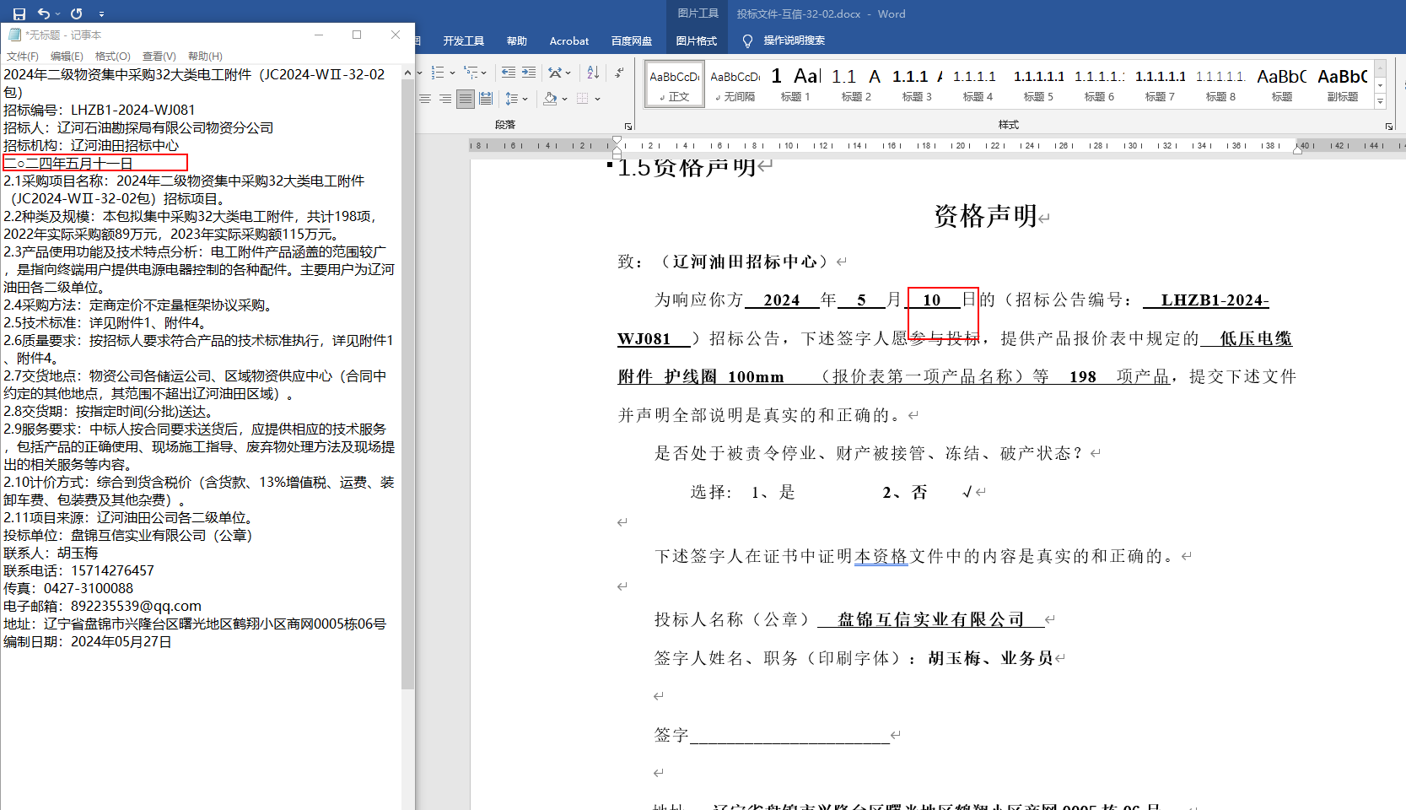1406x810 pixels.
Task: Click the '资格声明' centered heading
Action: [985, 216]
